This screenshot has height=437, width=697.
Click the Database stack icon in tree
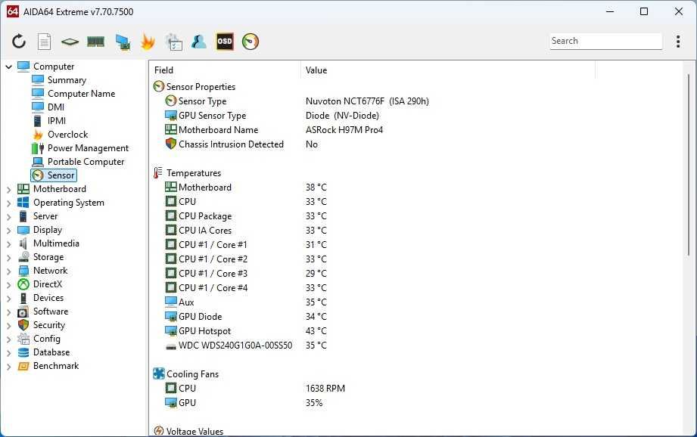(23, 352)
